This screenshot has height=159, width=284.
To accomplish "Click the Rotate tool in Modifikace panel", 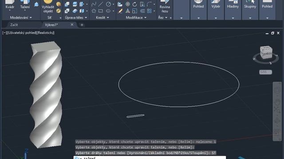I will [134, 4].
